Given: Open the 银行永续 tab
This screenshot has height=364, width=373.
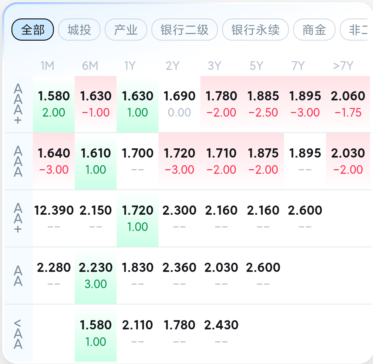Looking at the screenshot, I should [x=255, y=30].
